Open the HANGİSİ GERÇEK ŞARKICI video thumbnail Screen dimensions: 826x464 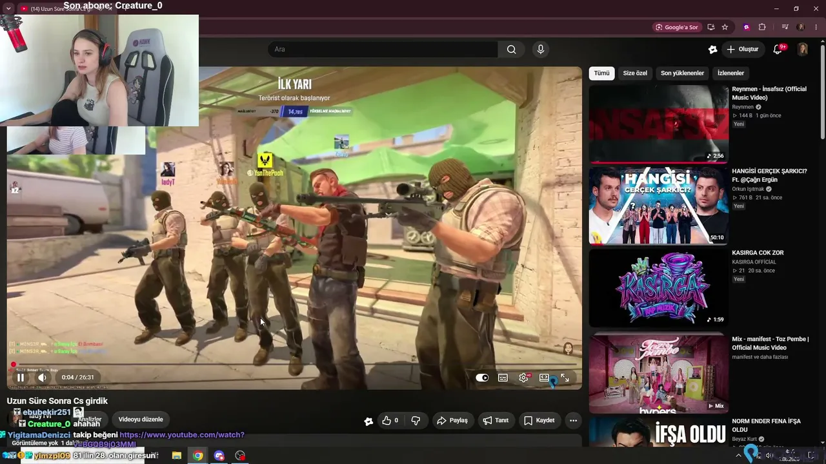(658, 206)
